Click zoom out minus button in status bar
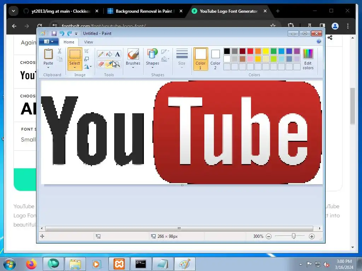 click(x=269, y=236)
